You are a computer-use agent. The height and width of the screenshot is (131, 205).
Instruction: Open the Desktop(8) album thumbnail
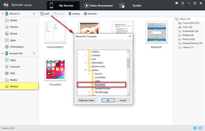pyautogui.click(x=156, y=32)
